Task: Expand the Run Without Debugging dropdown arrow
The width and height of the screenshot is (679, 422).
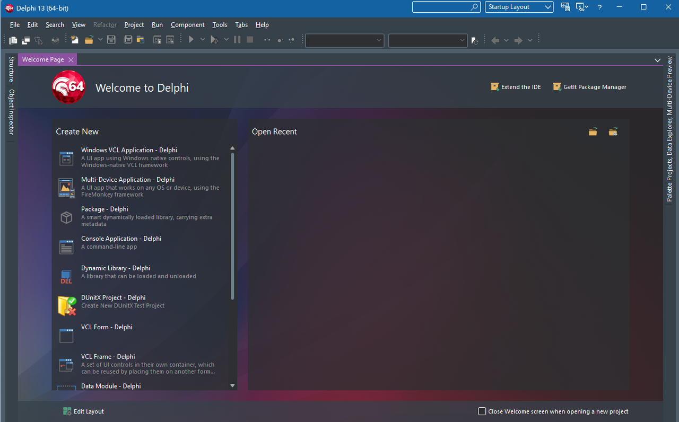Action: [227, 40]
